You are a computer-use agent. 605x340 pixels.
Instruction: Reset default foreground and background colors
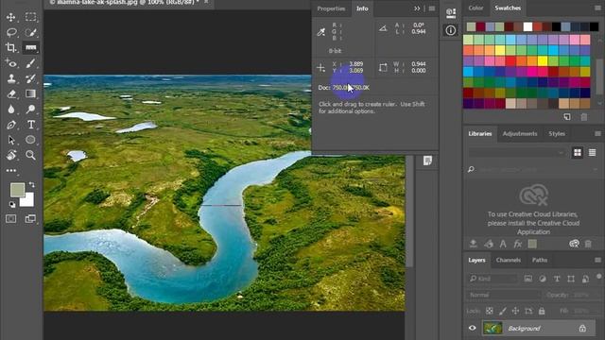tap(12, 204)
